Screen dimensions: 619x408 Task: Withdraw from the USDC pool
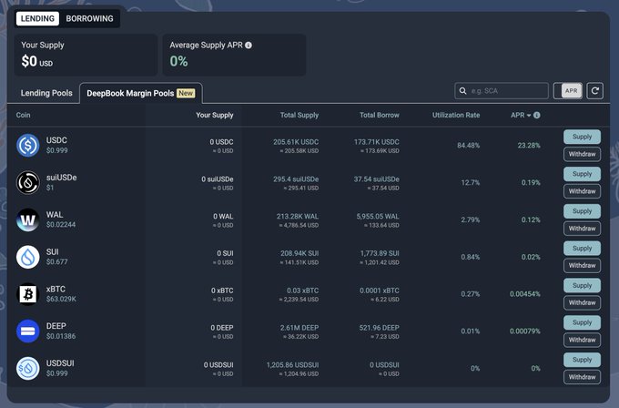(582, 154)
